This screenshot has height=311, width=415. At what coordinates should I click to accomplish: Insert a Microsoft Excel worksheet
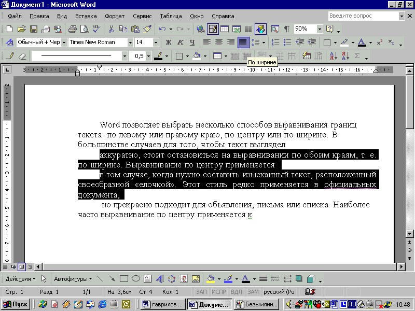tap(237, 29)
